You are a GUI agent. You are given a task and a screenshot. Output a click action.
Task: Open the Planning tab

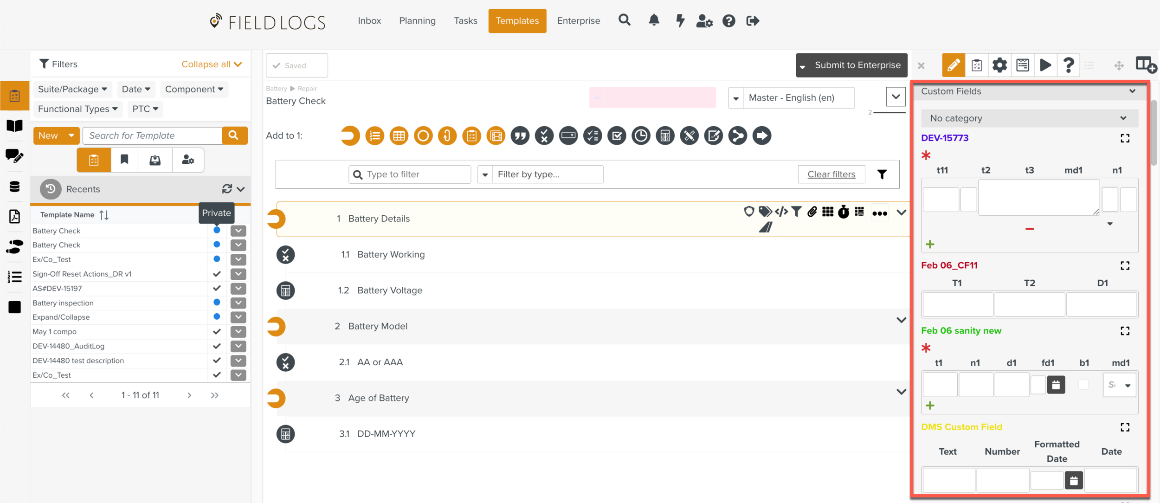point(417,21)
